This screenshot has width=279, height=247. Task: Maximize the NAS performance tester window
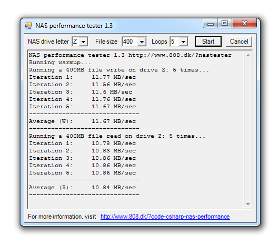pos(225,23)
